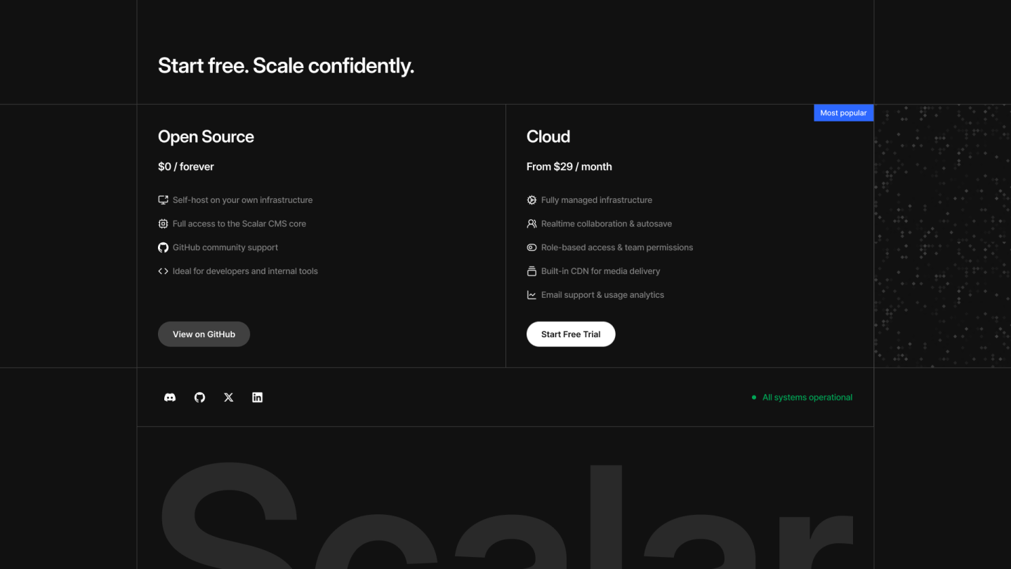This screenshot has width=1011, height=569.
Task: Open the LinkedIn footer icon
Action: click(x=258, y=398)
